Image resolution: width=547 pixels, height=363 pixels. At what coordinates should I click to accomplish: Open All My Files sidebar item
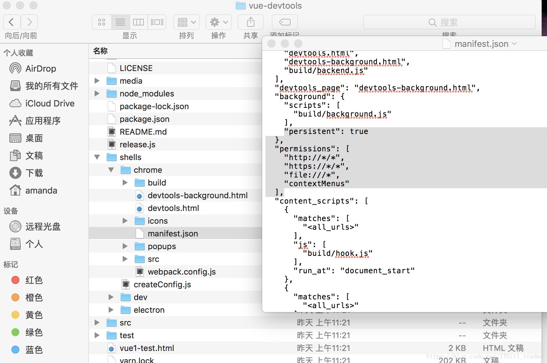(43, 86)
